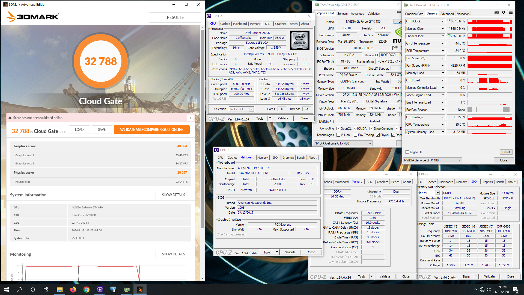Image resolution: width=524 pixels, height=295 pixels.
Task: Switch to GPU-Z via its taskbar icon
Action: pos(126,290)
